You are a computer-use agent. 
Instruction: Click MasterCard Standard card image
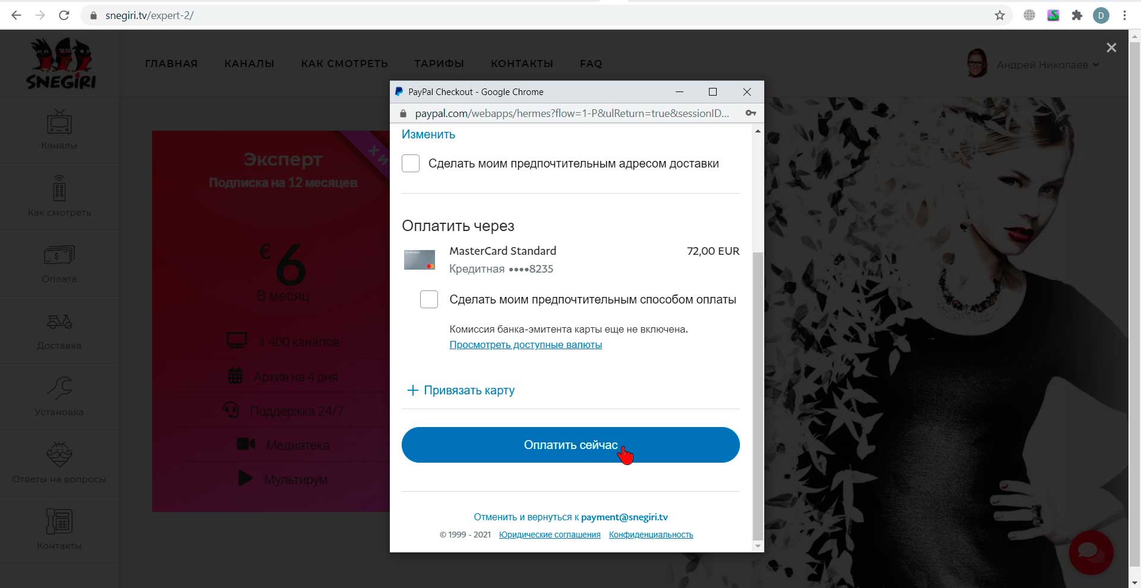[x=420, y=260]
